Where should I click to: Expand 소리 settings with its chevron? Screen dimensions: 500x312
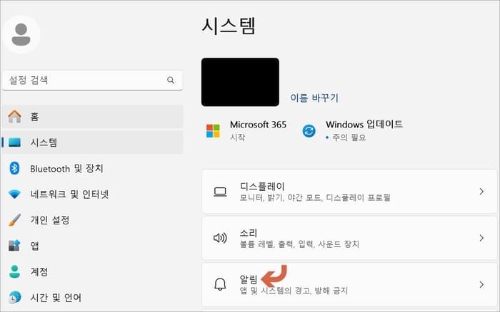tap(481, 238)
